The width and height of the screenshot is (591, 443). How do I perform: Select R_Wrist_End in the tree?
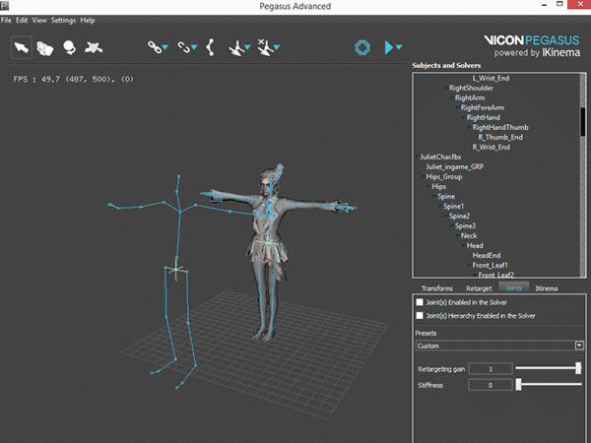492,147
